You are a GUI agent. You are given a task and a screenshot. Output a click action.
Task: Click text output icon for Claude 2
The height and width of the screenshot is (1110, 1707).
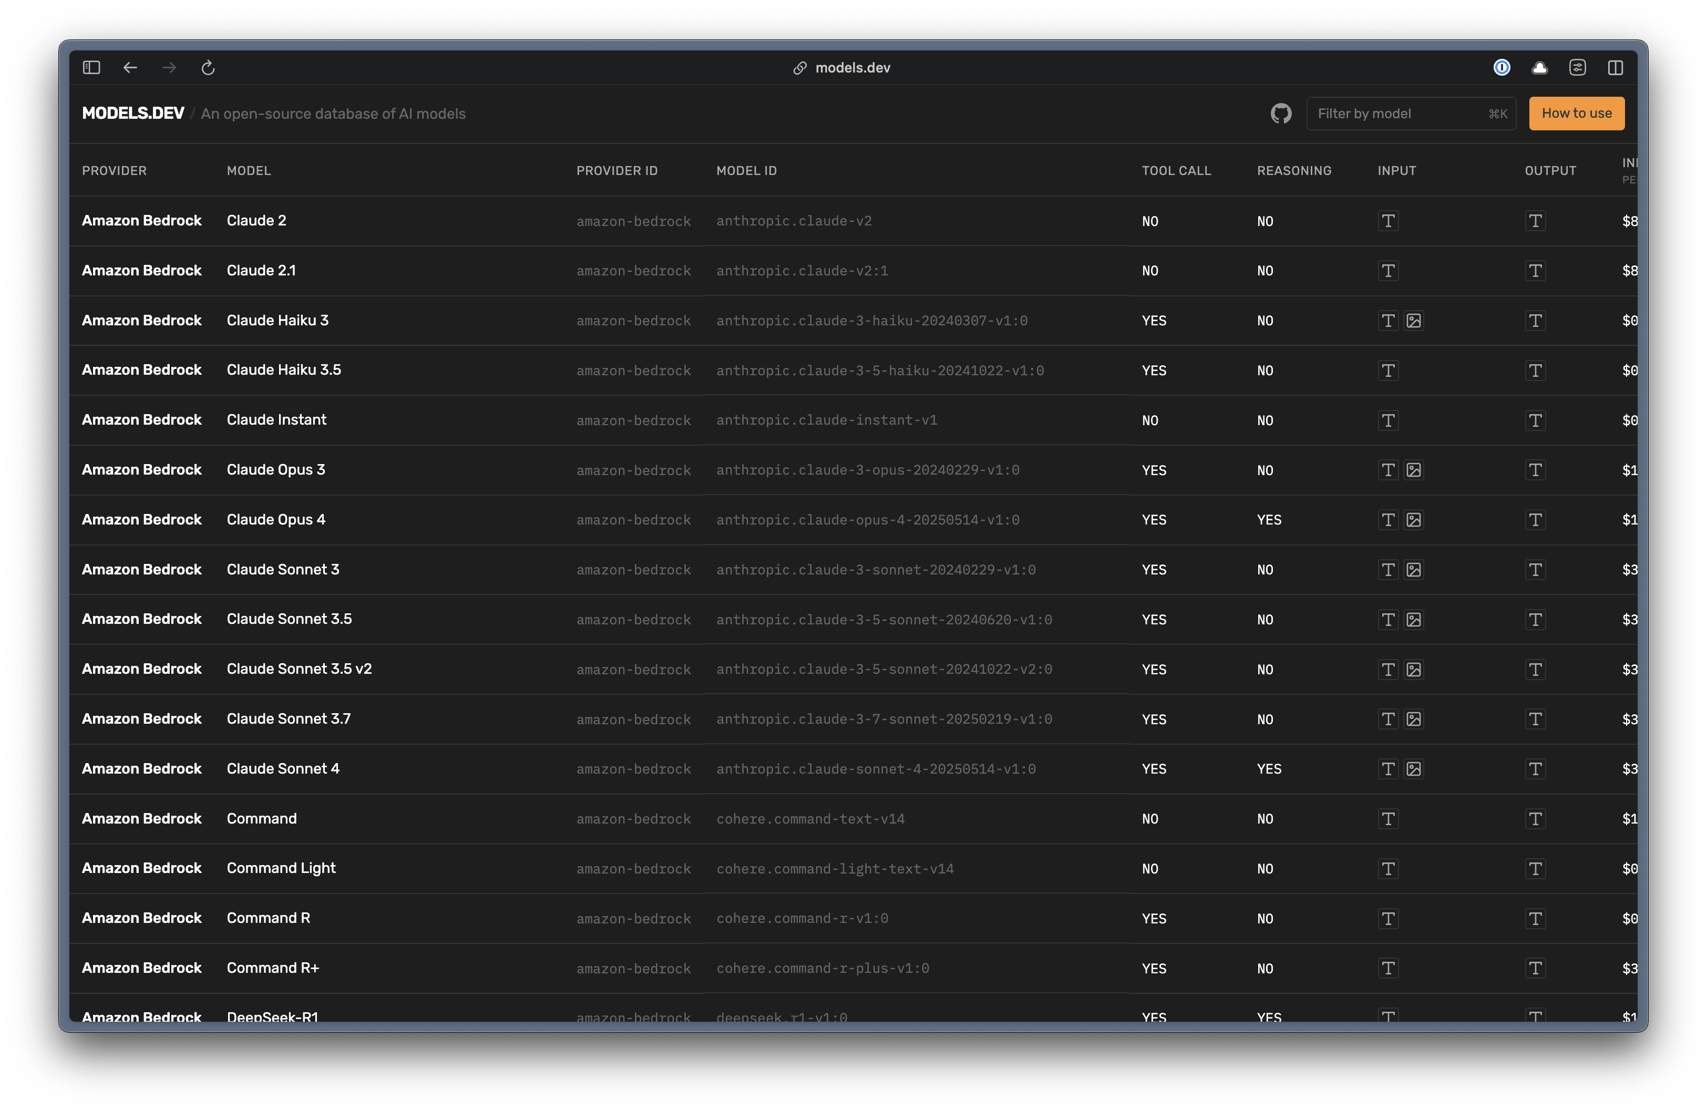(1535, 221)
